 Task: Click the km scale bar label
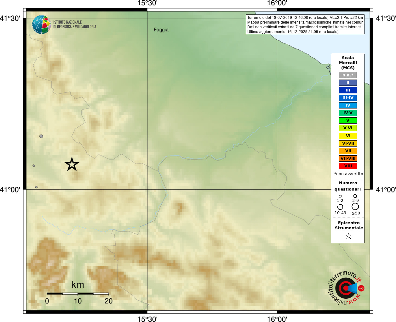click(x=77, y=285)
